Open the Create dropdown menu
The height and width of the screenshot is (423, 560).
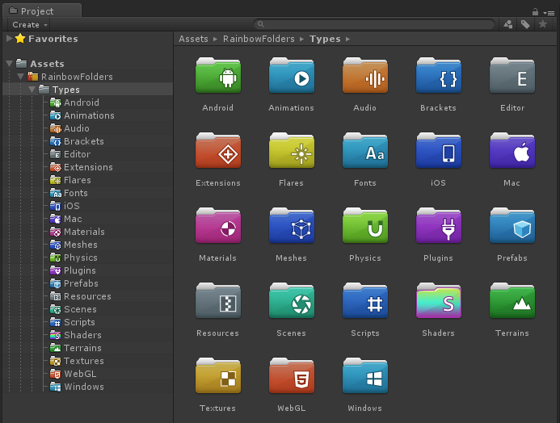(30, 24)
